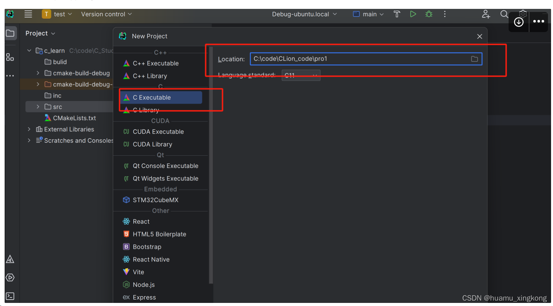The image size is (553, 306).
Task: Collapse the c_learn root folder
Action: pyautogui.click(x=29, y=51)
